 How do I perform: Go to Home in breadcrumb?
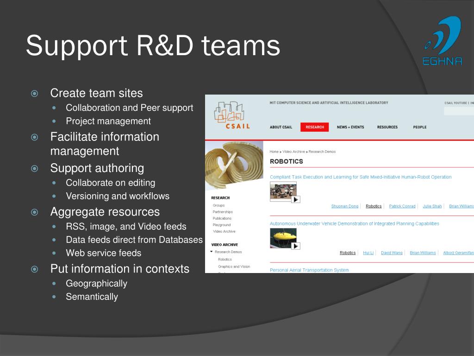tap(274, 152)
